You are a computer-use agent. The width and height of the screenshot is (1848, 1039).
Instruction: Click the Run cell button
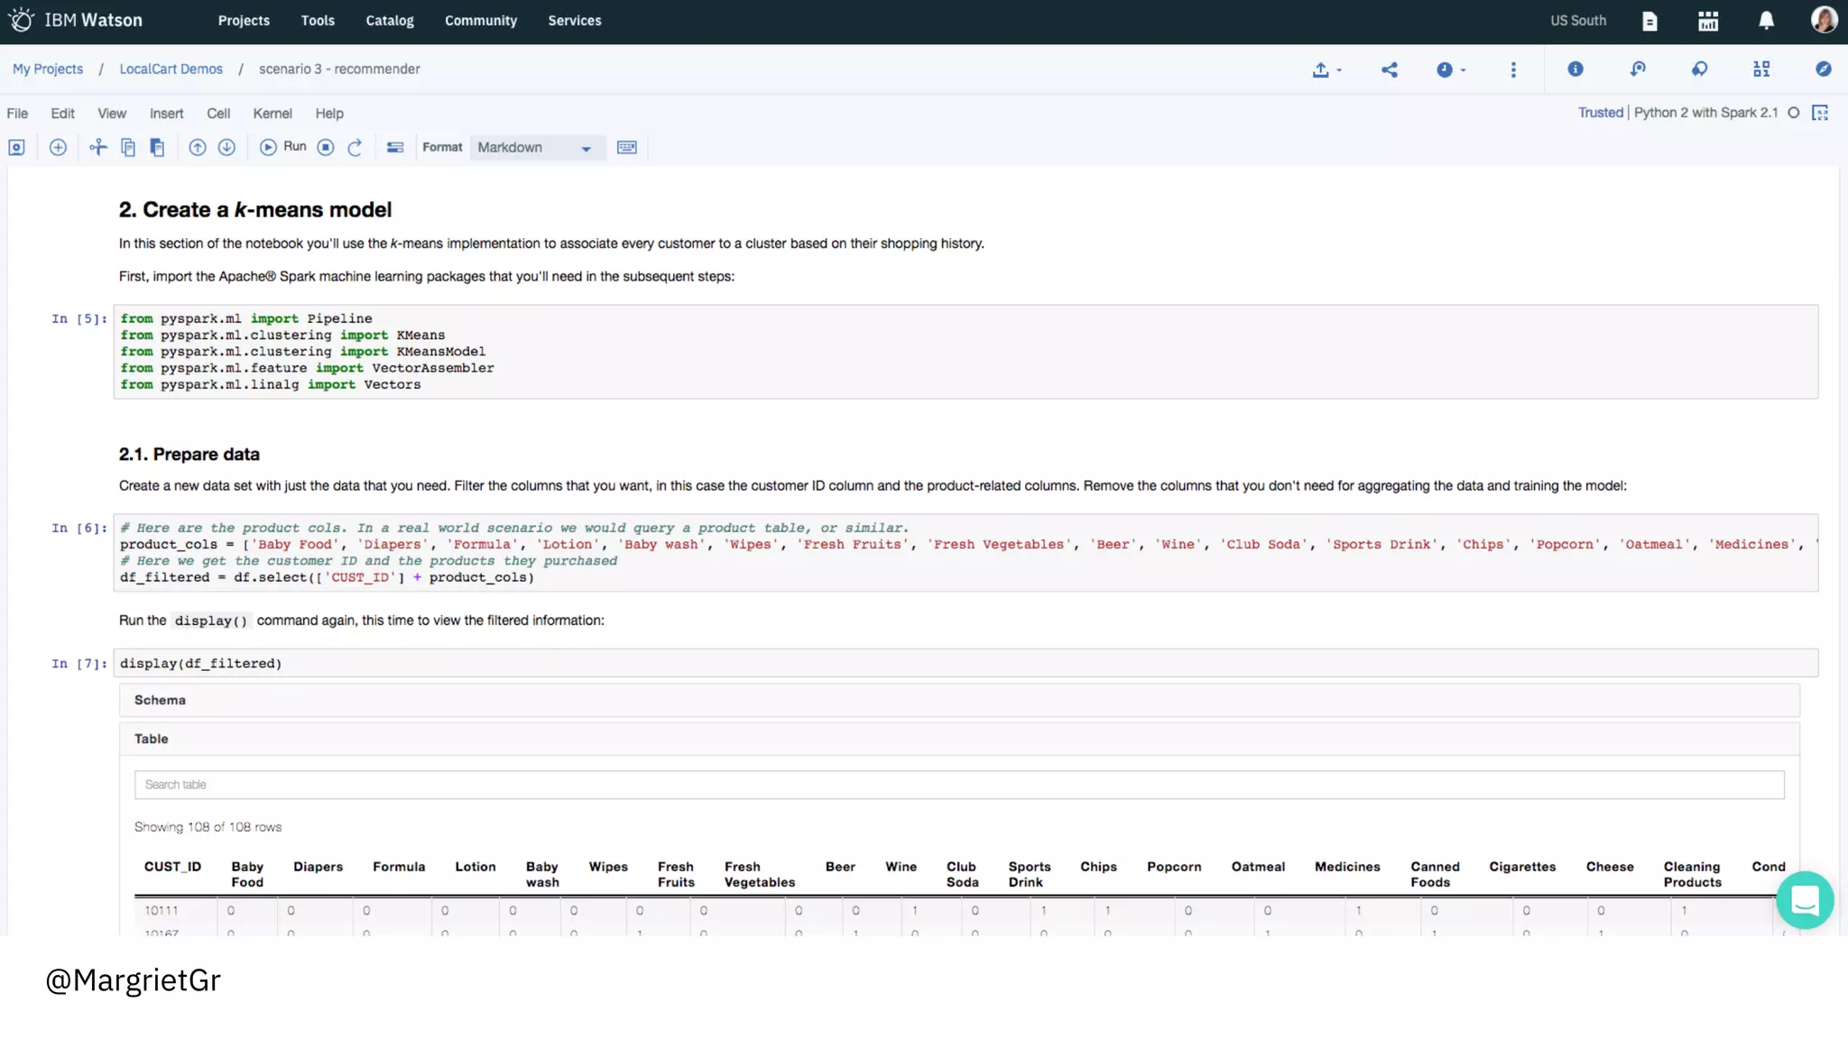tap(282, 147)
